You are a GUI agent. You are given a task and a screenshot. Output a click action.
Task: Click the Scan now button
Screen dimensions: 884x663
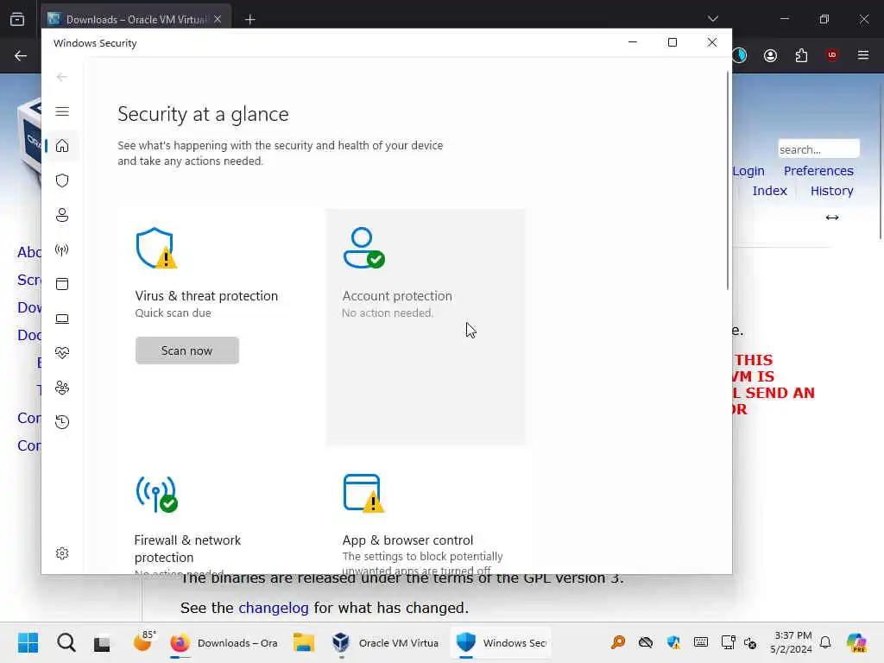[186, 350]
